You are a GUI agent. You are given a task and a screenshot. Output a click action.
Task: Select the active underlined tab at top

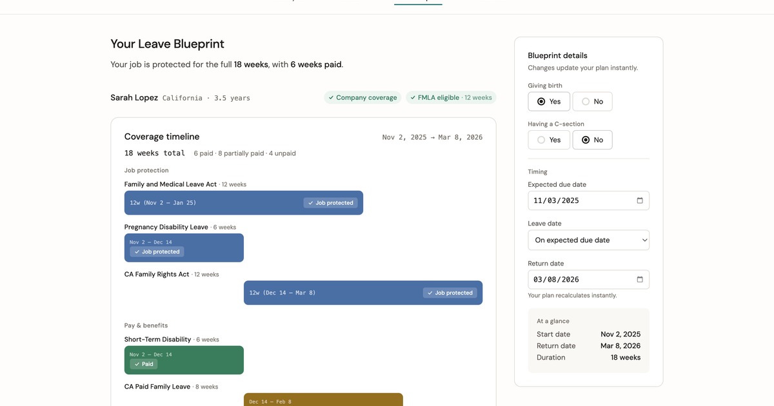point(418,2)
